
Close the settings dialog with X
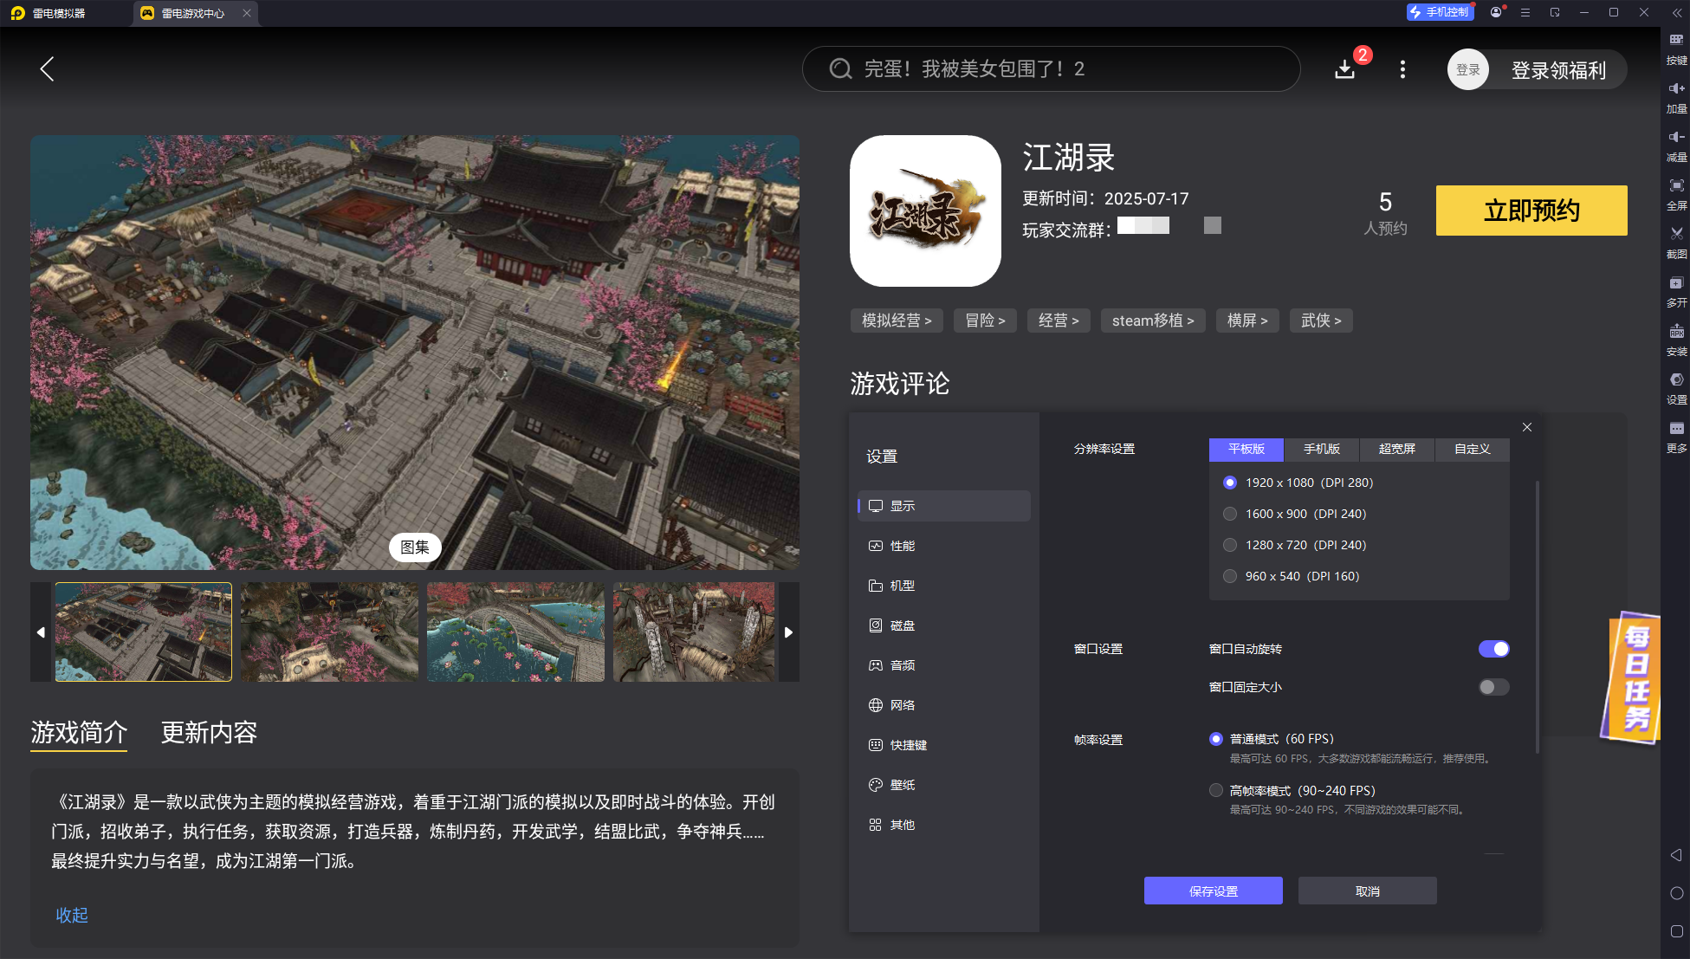tap(1527, 427)
